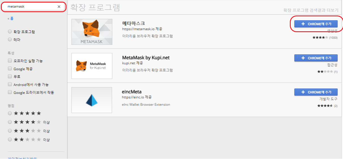Click the 메타마스크 star rating (1033)
This screenshot has width=343, height=159.
(x=325, y=37)
